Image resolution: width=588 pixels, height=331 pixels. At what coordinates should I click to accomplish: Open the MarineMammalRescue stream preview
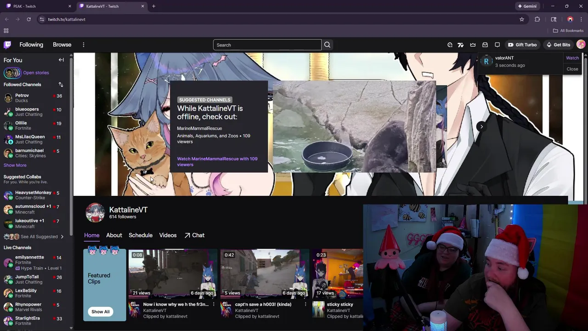354,126
